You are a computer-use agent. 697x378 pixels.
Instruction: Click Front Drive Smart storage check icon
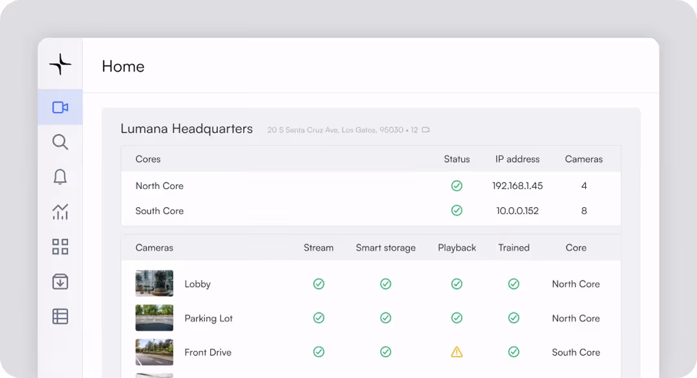[x=385, y=351]
